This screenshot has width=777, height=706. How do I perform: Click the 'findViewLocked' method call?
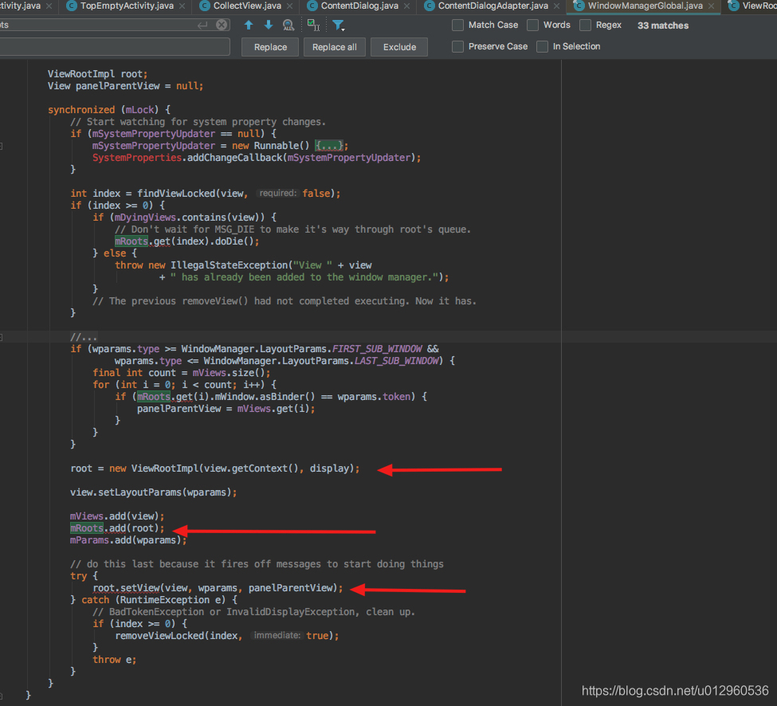click(x=176, y=193)
